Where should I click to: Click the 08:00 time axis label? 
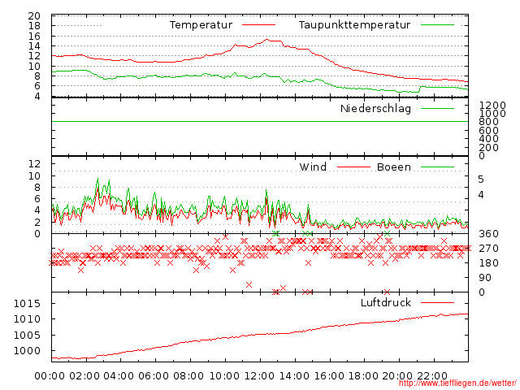pos(188,376)
